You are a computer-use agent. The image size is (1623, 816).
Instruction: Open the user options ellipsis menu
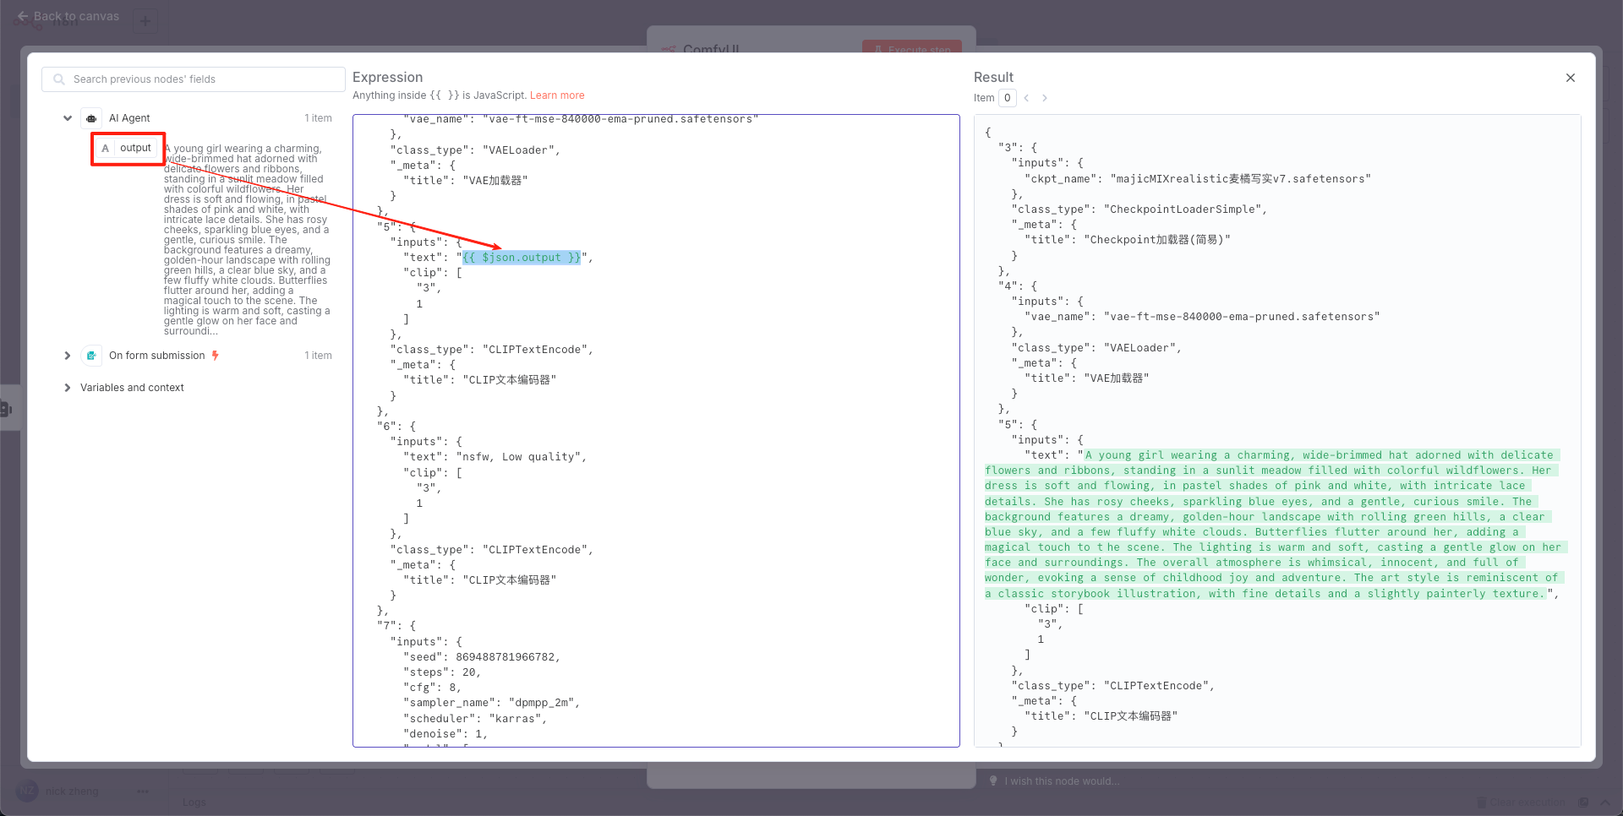coord(143,792)
